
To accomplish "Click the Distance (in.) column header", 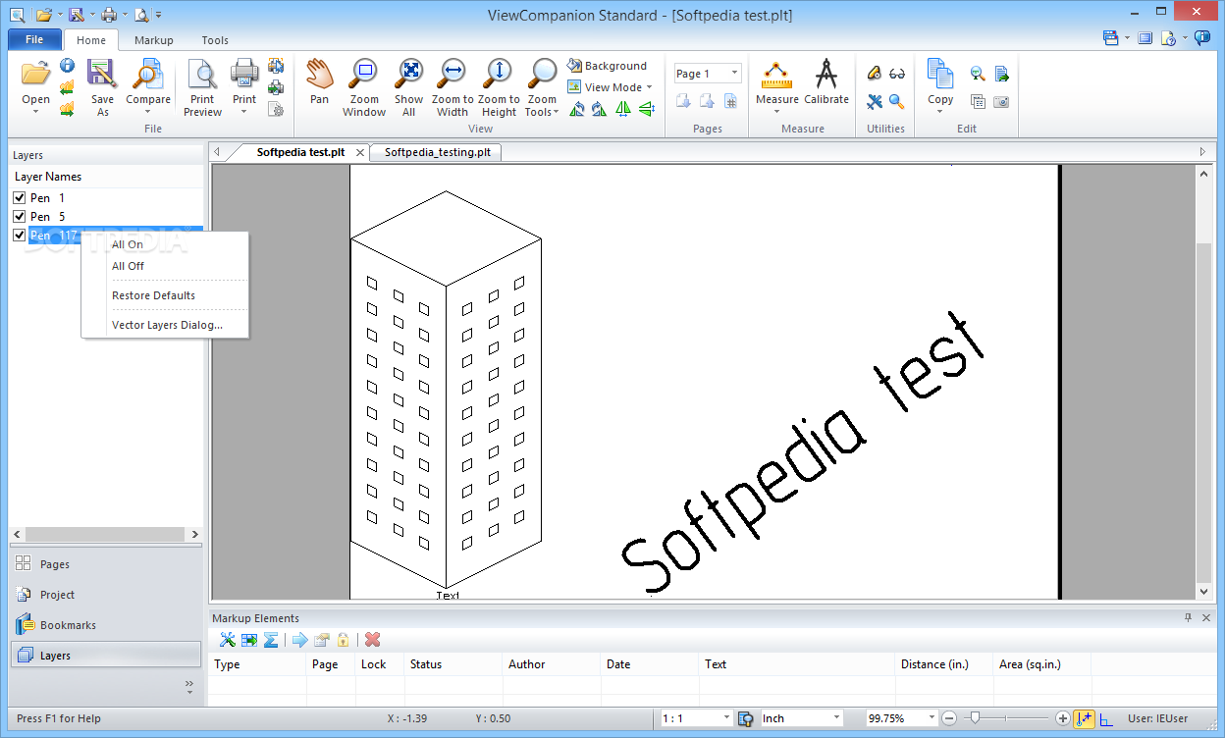I will point(943,664).
